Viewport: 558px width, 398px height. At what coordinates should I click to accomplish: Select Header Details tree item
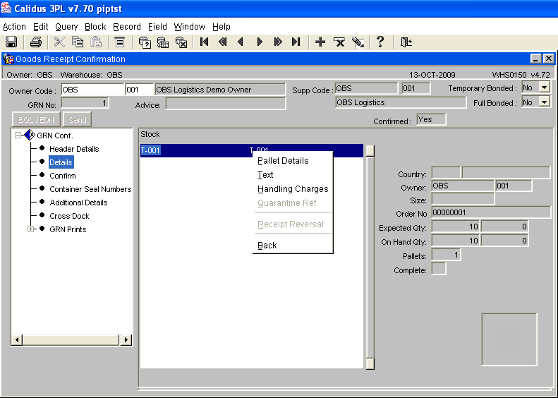[74, 149]
